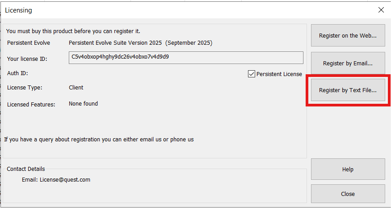
Task: Close the Licensing dialog with X
Action: coord(381,10)
